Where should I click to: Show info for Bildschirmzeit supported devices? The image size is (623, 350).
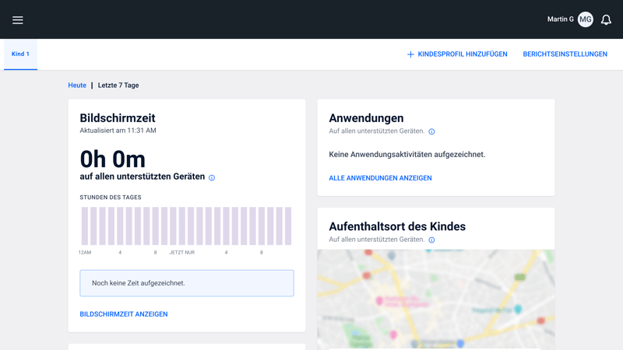(212, 178)
